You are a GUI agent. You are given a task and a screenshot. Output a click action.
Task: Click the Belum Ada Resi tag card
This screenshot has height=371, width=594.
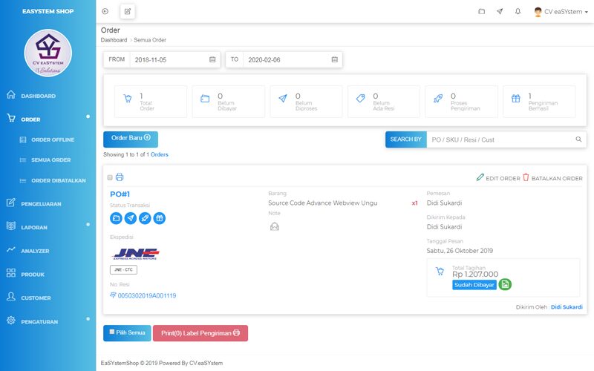pyautogui.click(x=384, y=102)
